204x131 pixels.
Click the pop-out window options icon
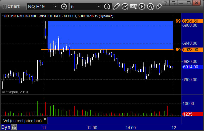[x=173, y=3]
